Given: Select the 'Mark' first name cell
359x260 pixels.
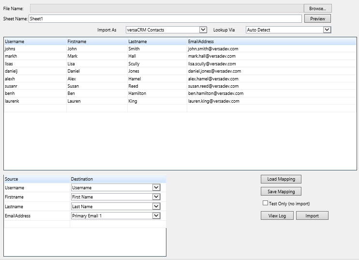Looking at the screenshot, I should point(97,56).
